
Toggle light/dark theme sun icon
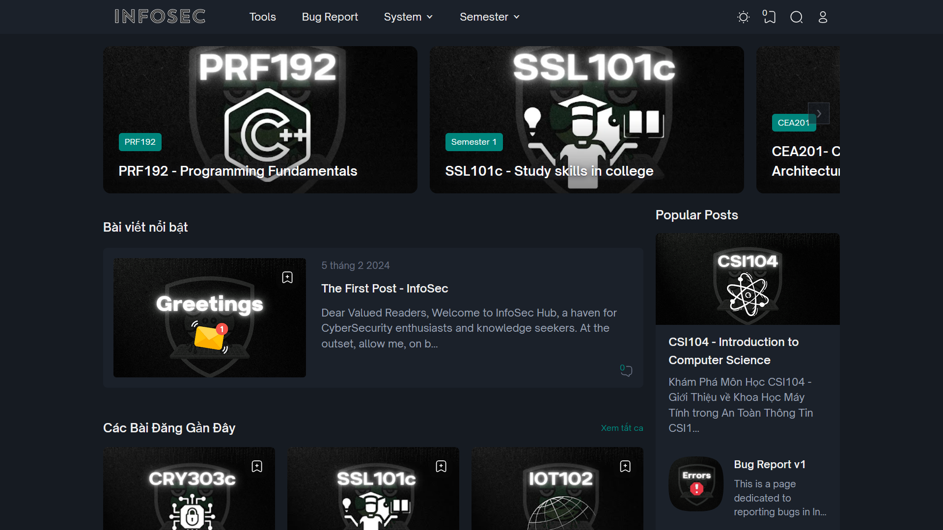(x=743, y=17)
